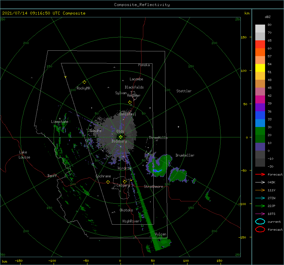Image resolution: width=284 pixels, height=265 pixels.
Task: Click the white 04DK arrow icon
Action: [x=260, y=182]
